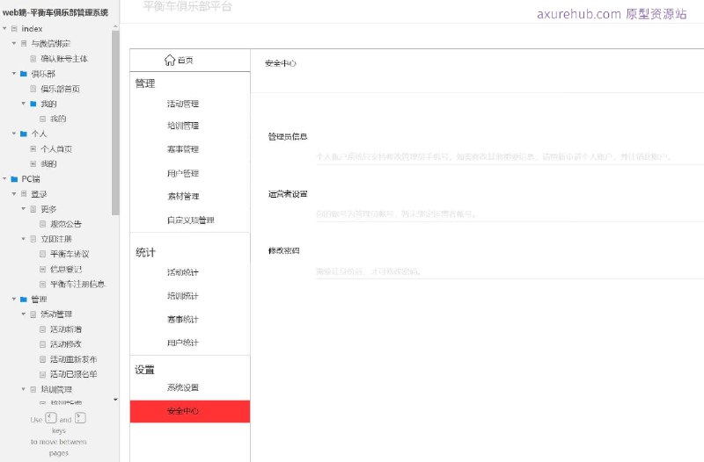Select 活动新增 page in tree
Viewport: 704px width, 462px height.
[x=65, y=328]
